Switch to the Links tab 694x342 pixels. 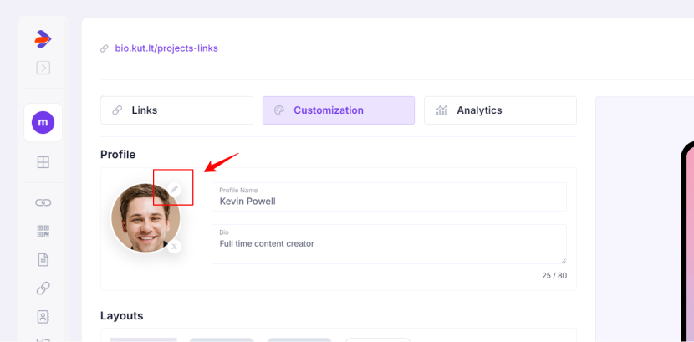click(176, 110)
